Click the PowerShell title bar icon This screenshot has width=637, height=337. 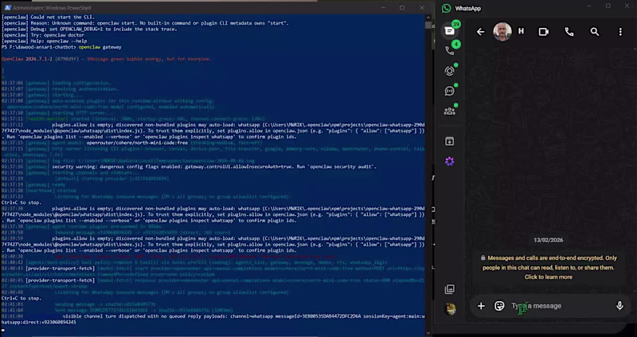[8, 8]
